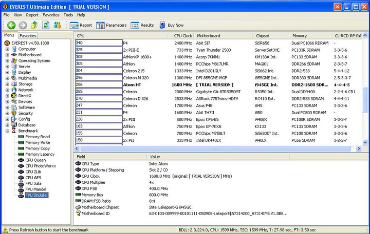Open the Favorites menu

coord(51,15)
